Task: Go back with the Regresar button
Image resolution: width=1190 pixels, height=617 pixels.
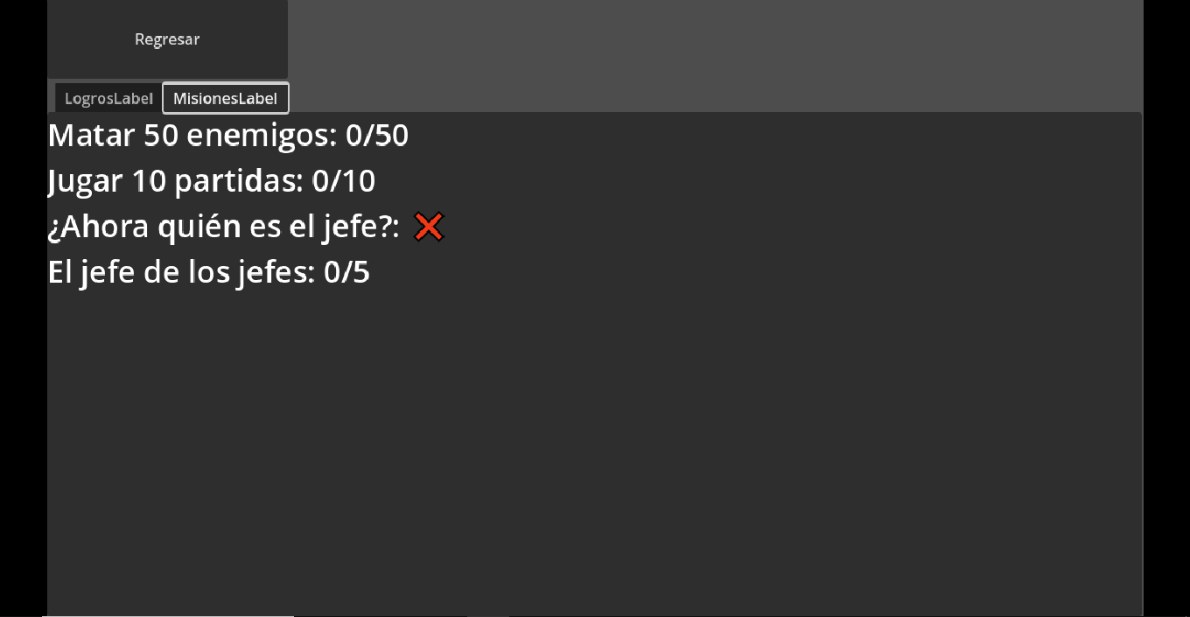Action: pyautogui.click(x=167, y=39)
